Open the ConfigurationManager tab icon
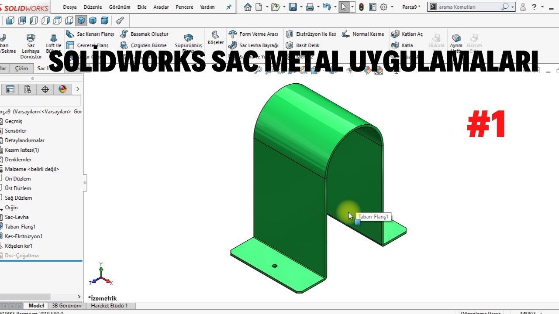559x314 pixels. [28, 89]
